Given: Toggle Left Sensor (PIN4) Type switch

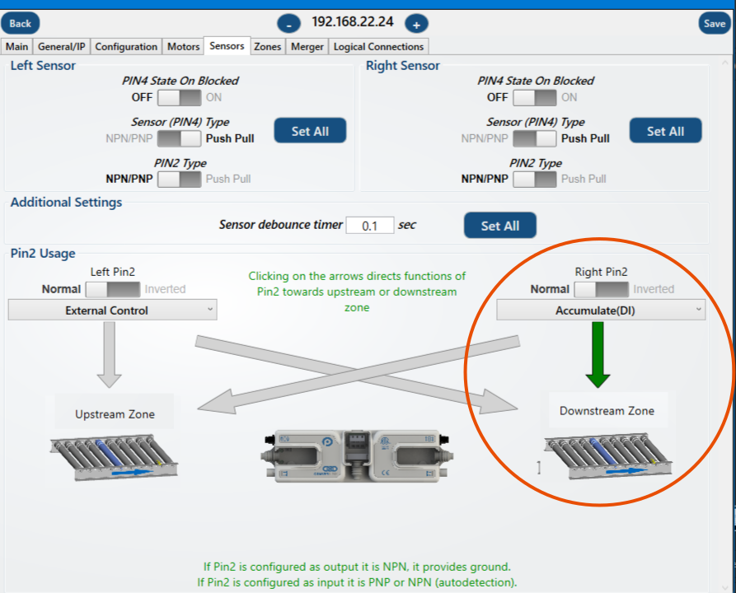Looking at the screenshot, I should coord(180,139).
